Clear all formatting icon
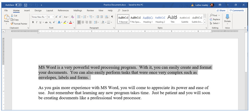This screenshot has height=111, width=250. coord(72,17)
